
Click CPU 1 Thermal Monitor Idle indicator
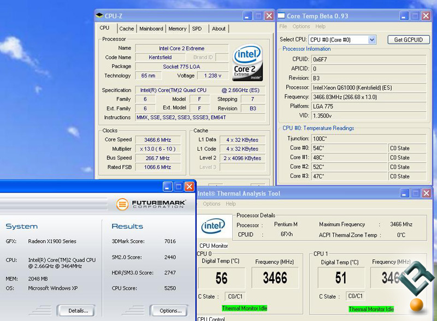(x=371, y=309)
